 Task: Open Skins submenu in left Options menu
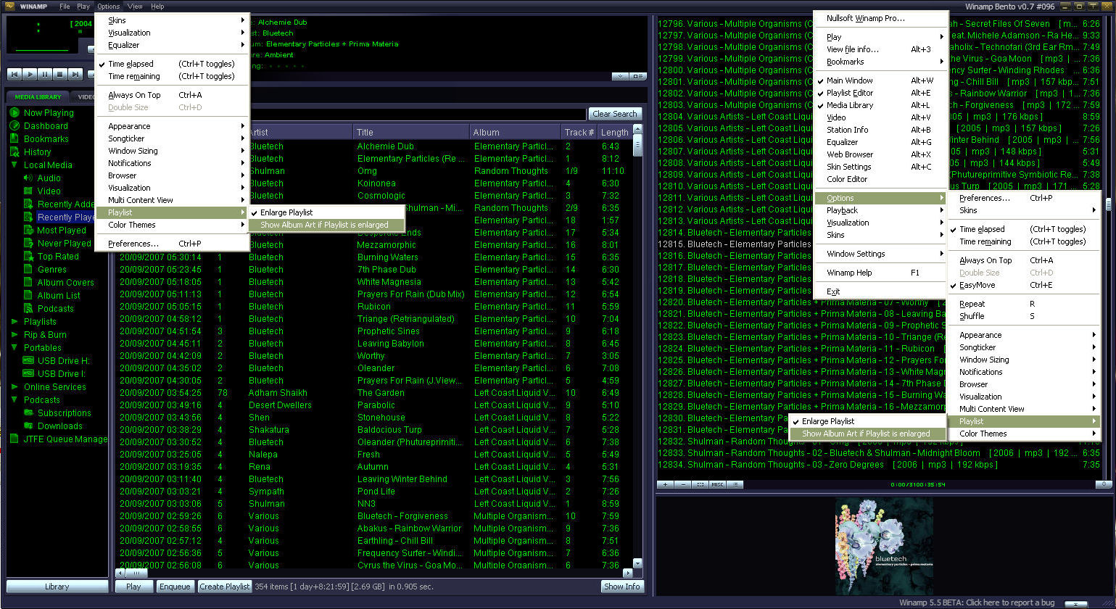[171, 20]
